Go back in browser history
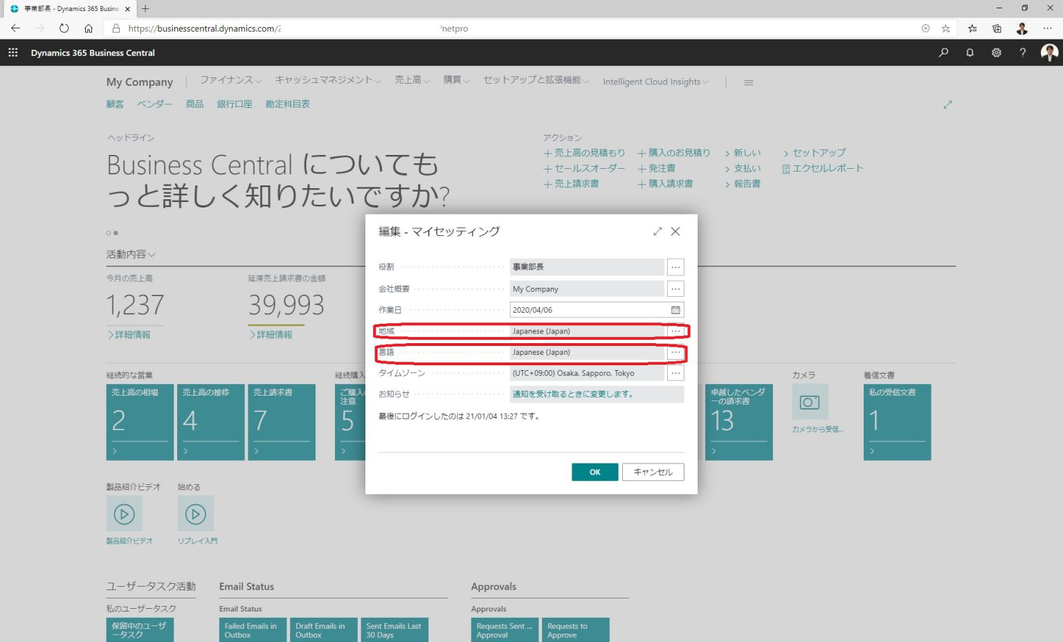Viewport: 1063px width, 642px height. tap(15, 28)
